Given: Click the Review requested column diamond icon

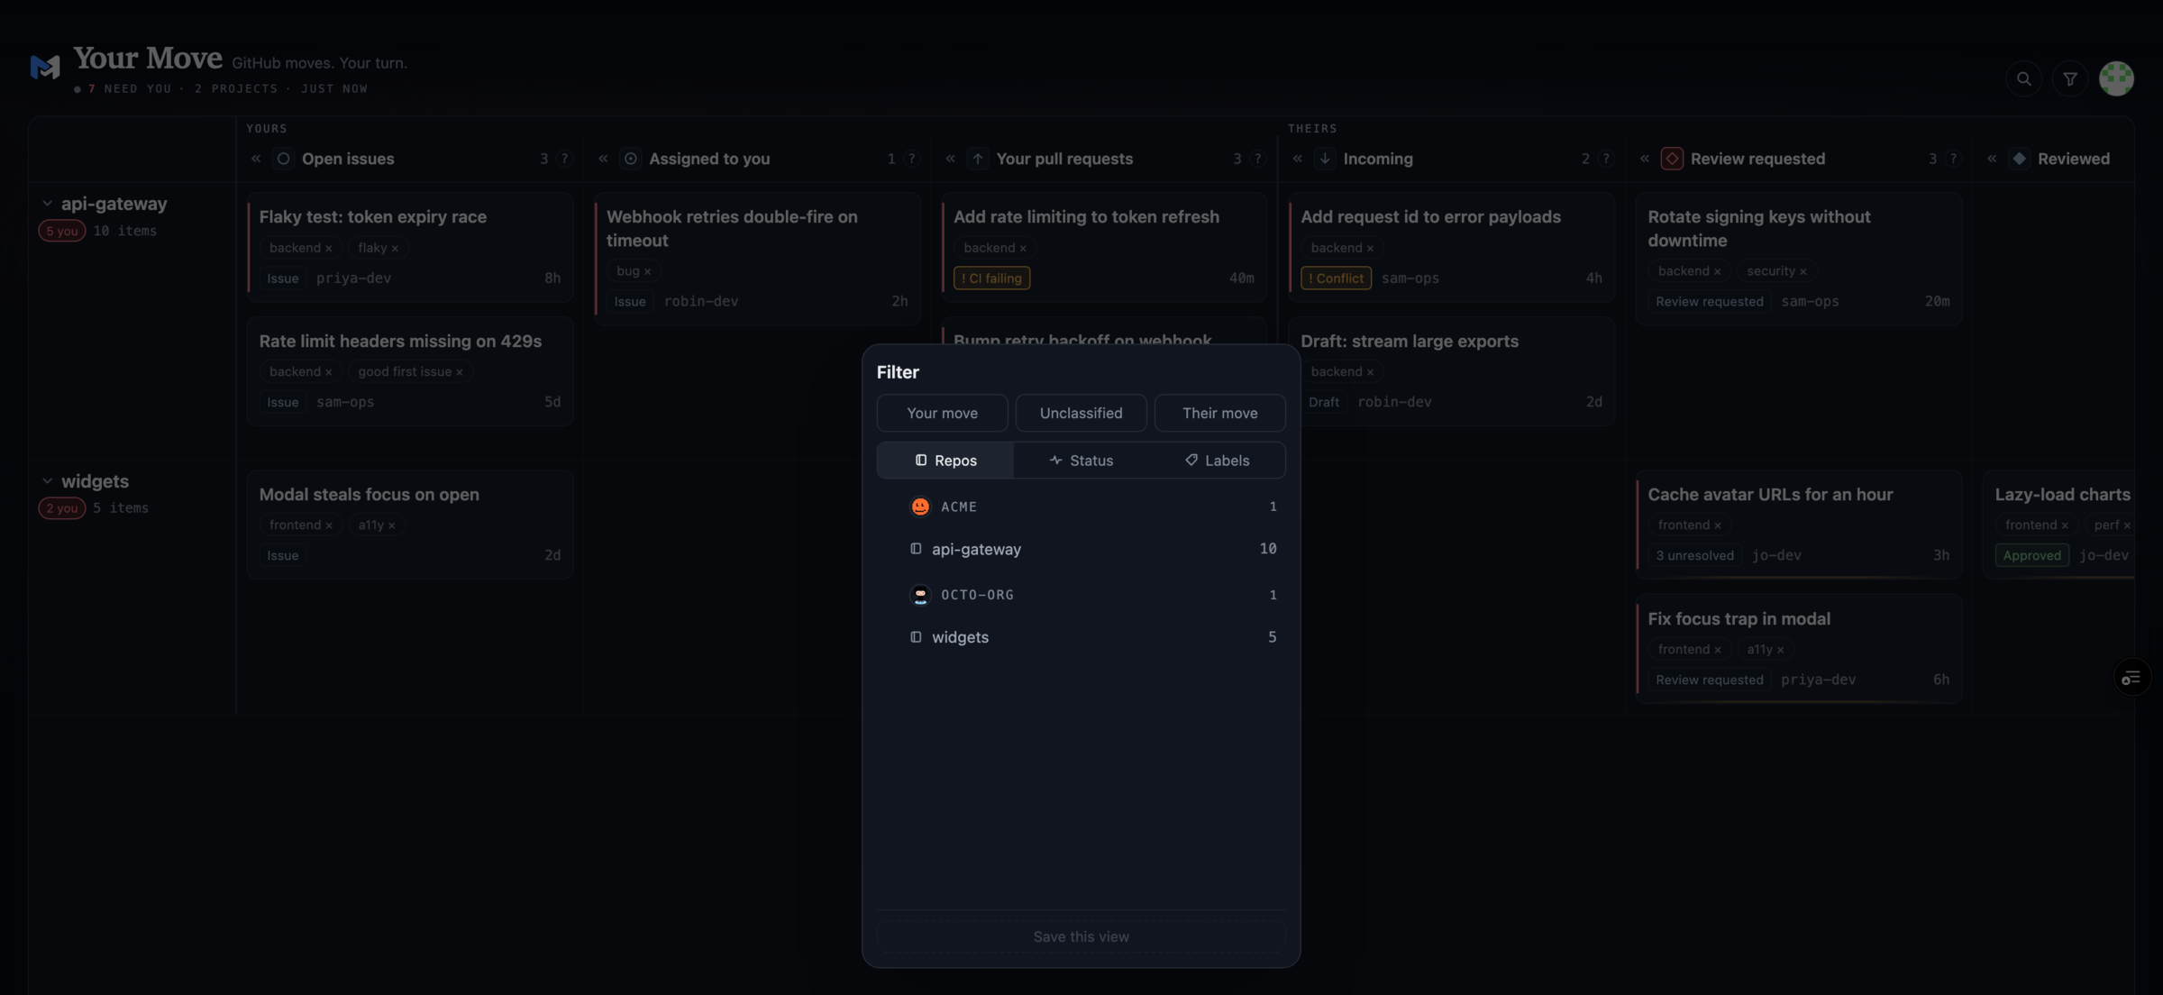Looking at the screenshot, I should point(1672,159).
